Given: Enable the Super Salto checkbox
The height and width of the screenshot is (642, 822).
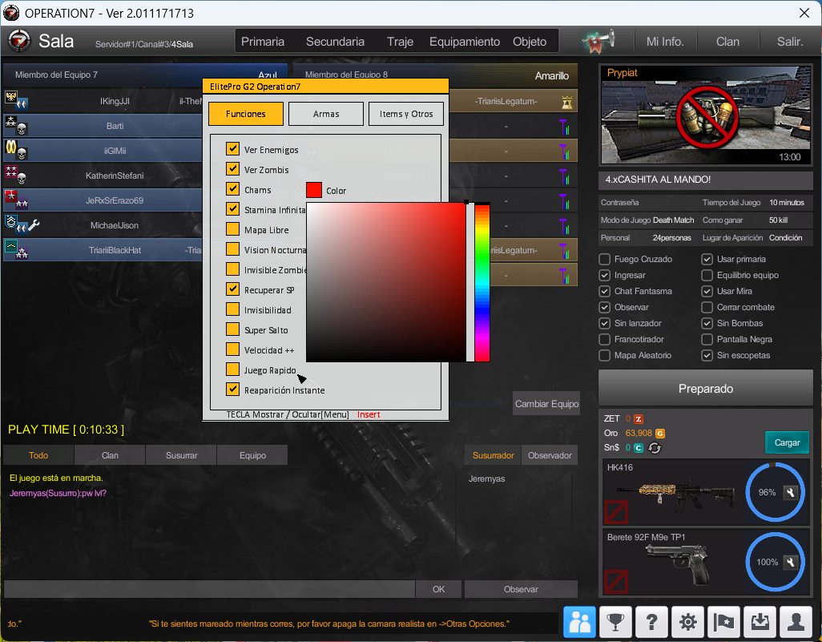Looking at the screenshot, I should point(232,329).
